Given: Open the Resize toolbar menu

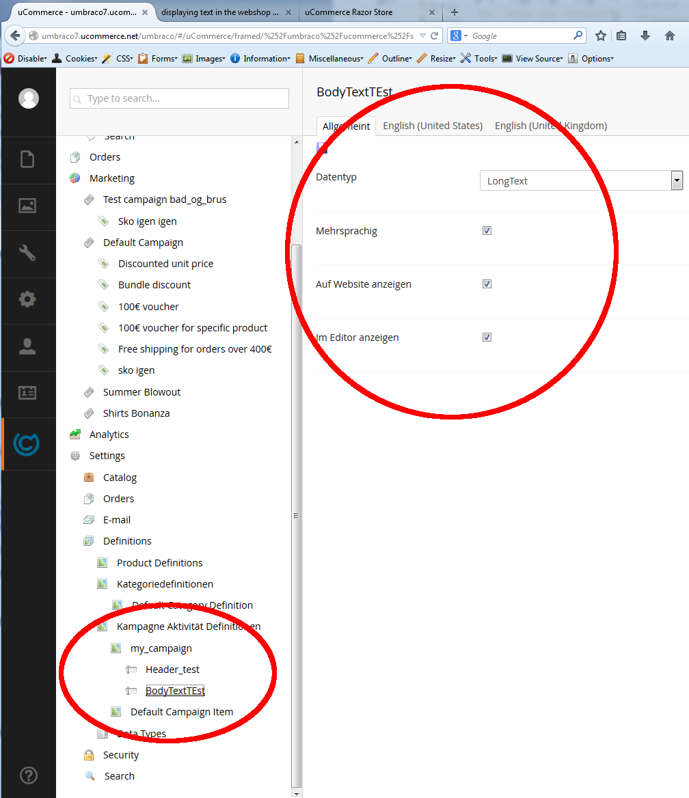Looking at the screenshot, I should pos(436,59).
